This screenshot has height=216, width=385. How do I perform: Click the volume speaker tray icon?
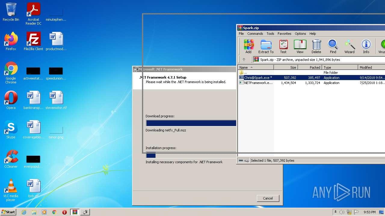tap(342, 212)
